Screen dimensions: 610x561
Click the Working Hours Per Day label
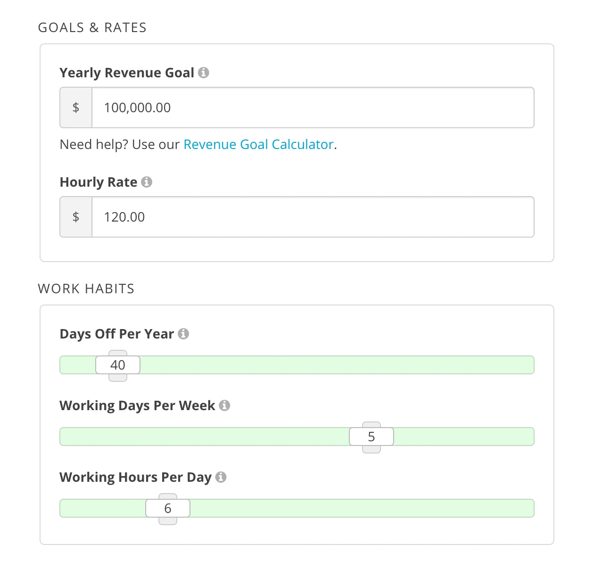click(x=135, y=477)
